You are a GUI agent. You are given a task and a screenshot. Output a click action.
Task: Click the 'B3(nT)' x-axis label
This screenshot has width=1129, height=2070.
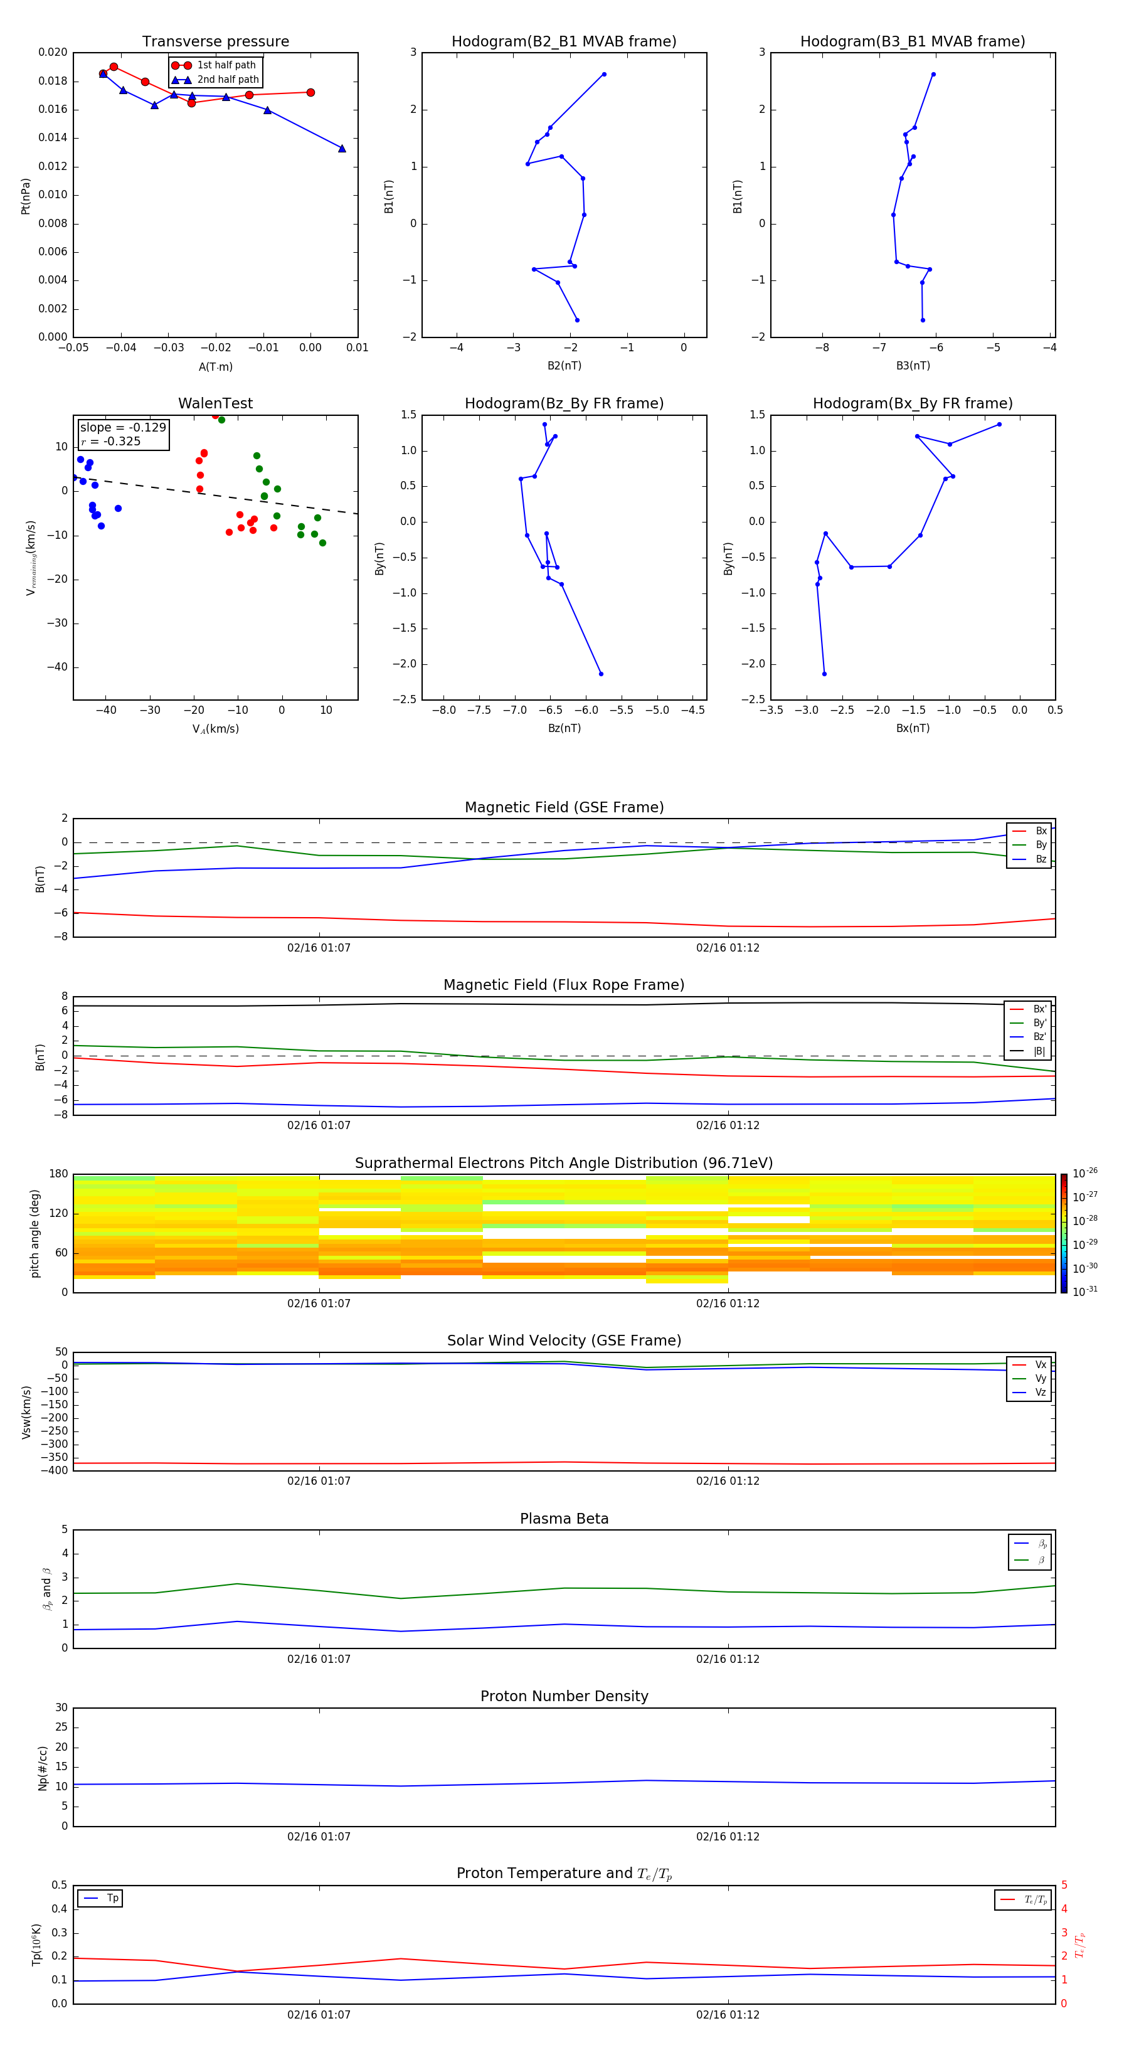[x=913, y=366]
